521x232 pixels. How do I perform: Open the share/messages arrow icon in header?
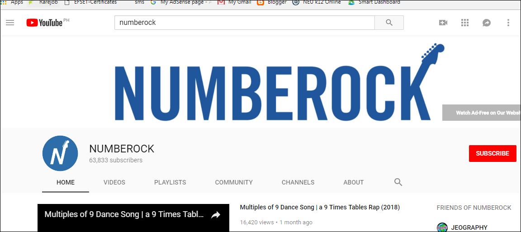pos(487,23)
